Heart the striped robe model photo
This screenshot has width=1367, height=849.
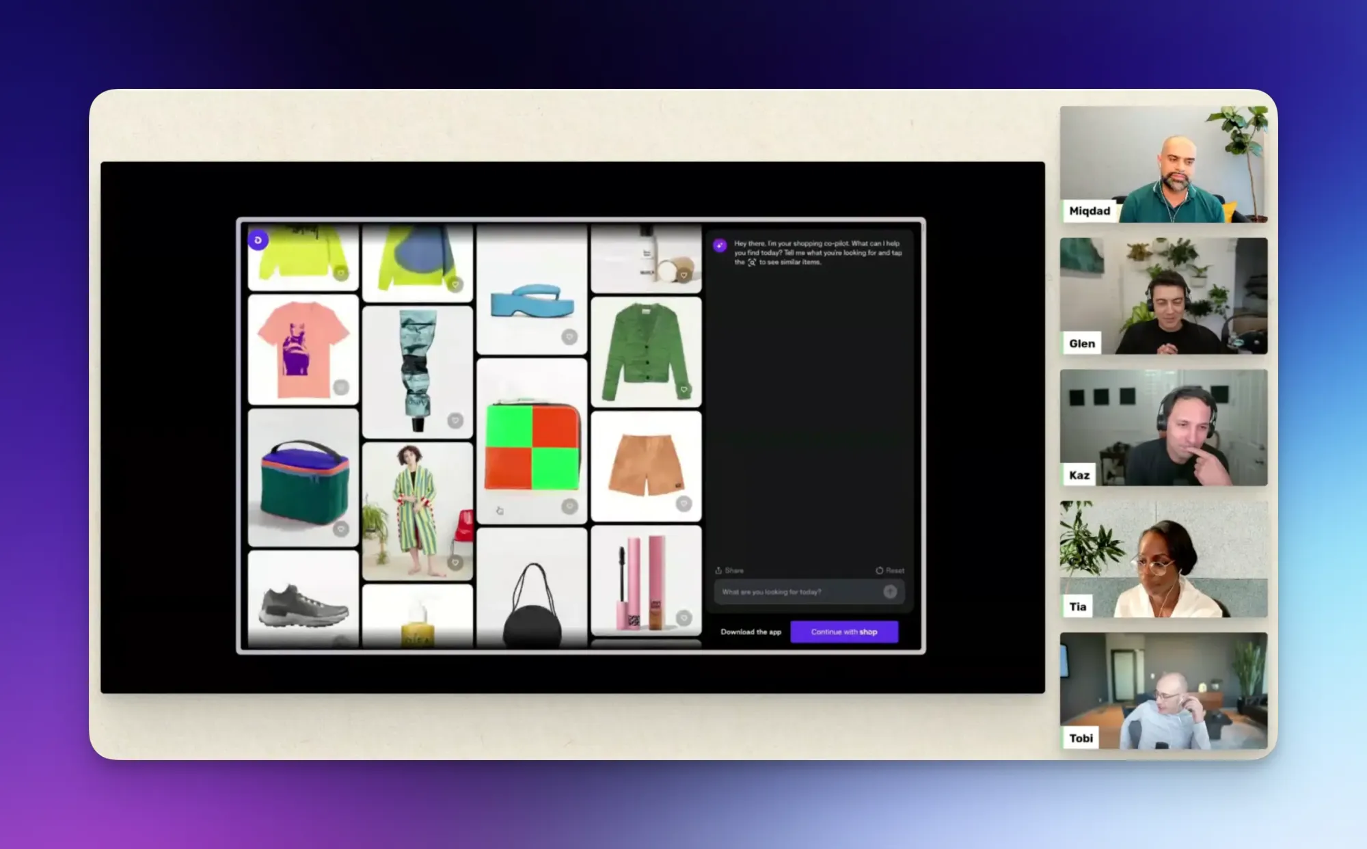[x=455, y=562]
